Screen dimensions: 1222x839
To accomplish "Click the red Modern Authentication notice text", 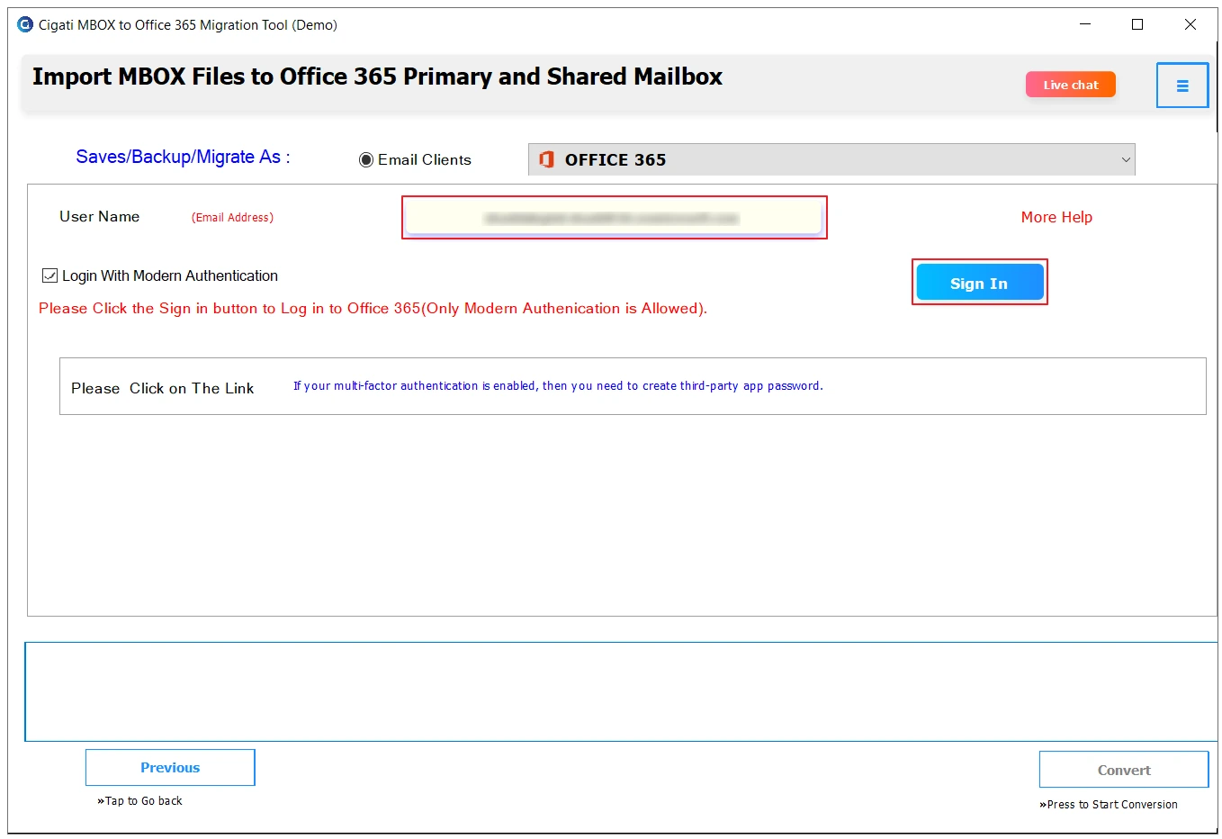I will click(x=373, y=308).
